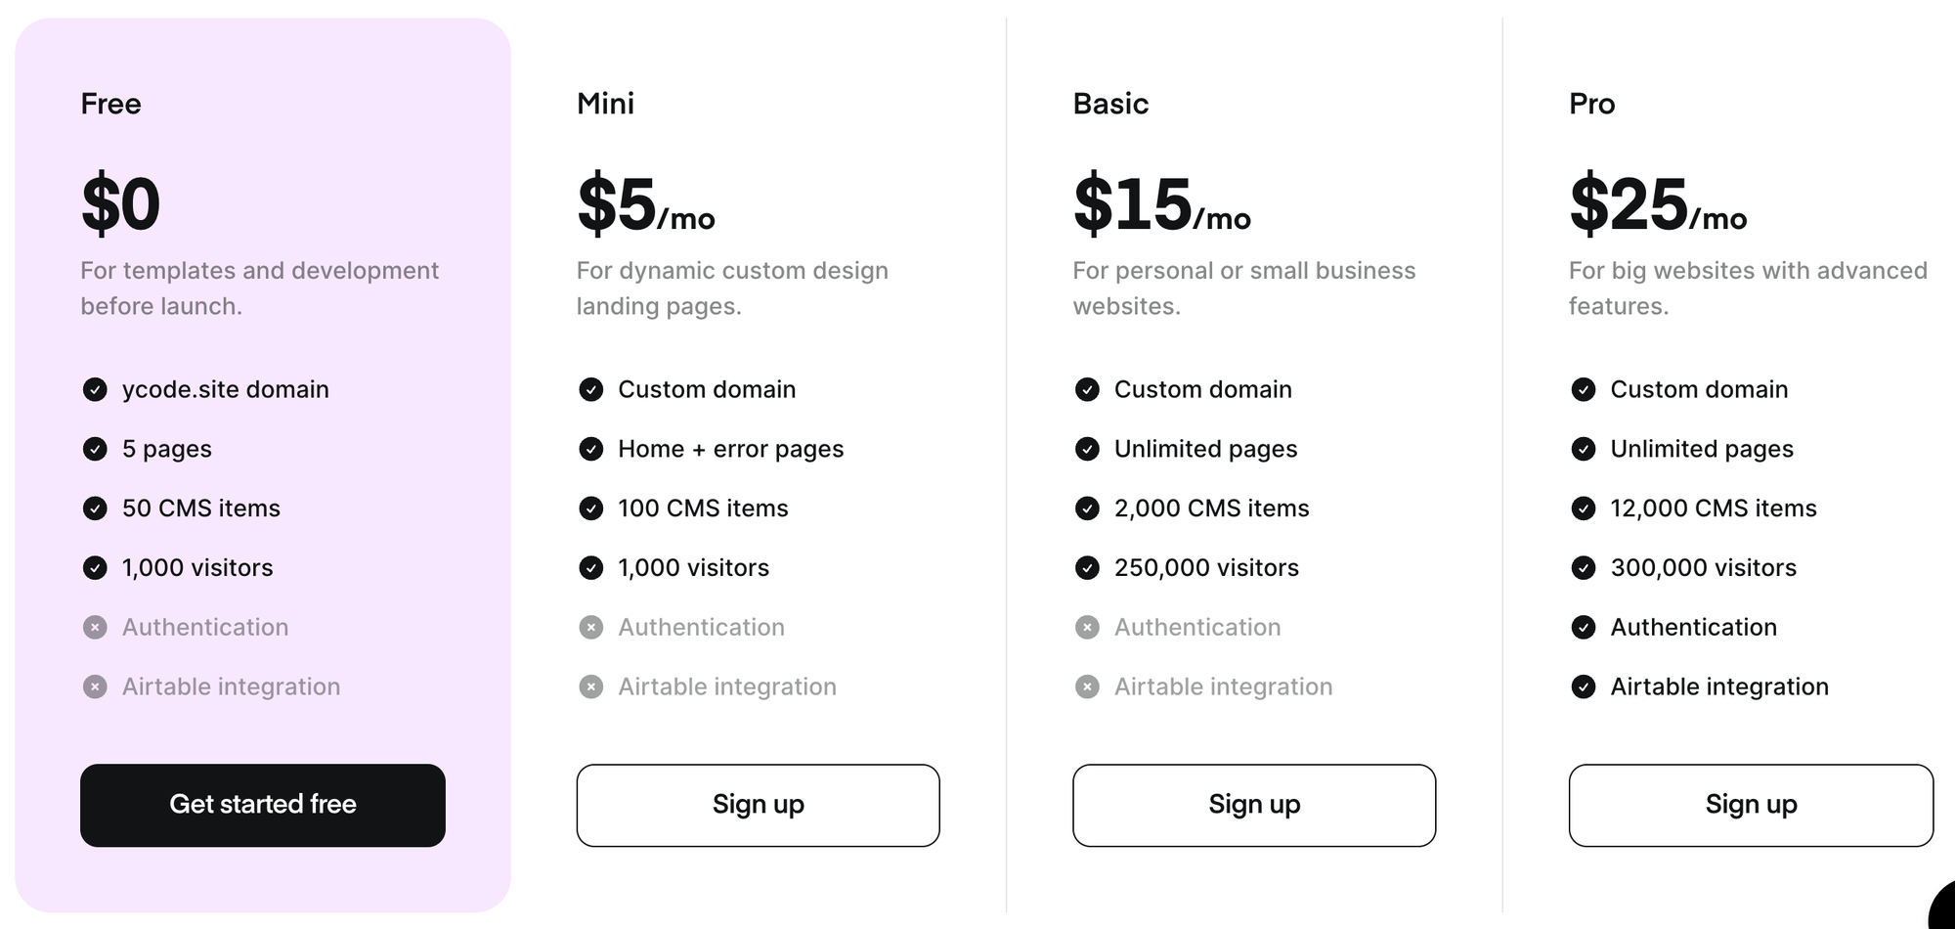Screen dimensions: 1955x929
Task: Sign up for the Mini plan
Action: (758, 805)
